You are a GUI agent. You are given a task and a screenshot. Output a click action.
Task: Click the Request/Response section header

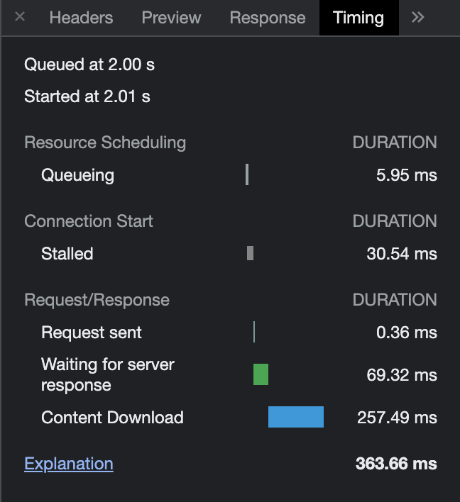pyautogui.click(x=97, y=300)
